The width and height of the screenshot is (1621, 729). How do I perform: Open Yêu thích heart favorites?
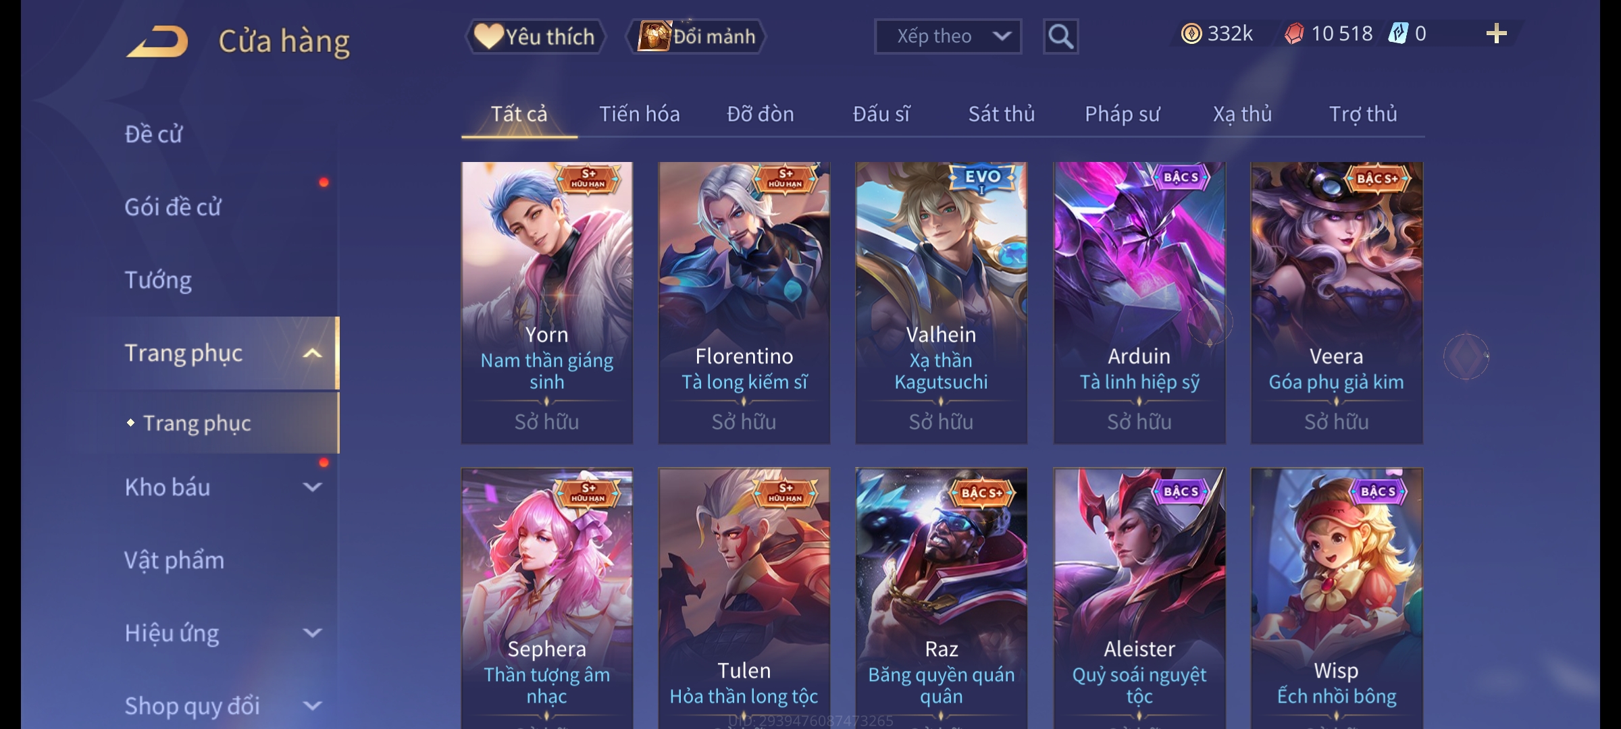(x=535, y=36)
